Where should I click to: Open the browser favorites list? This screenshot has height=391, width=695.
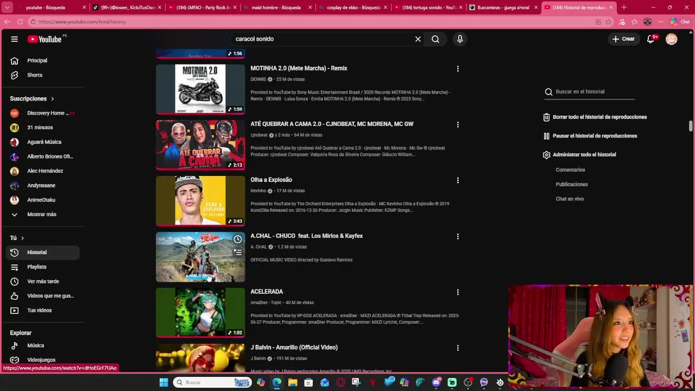635,22
